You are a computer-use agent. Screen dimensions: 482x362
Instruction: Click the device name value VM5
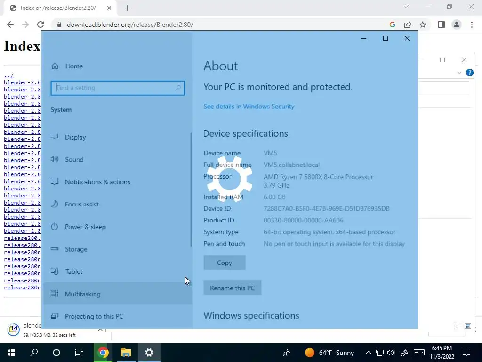(270, 153)
